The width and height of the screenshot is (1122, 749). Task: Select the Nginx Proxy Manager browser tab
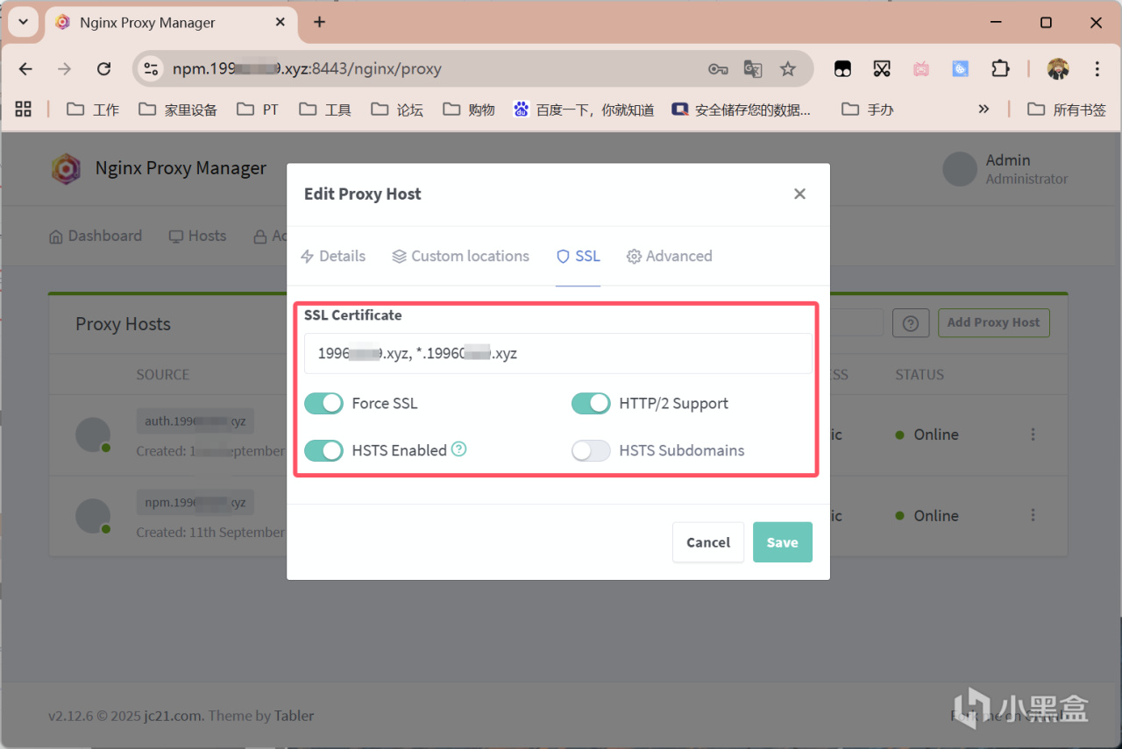pyautogui.click(x=169, y=22)
